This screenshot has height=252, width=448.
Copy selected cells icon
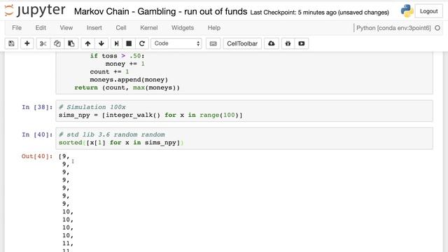point(57,43)
